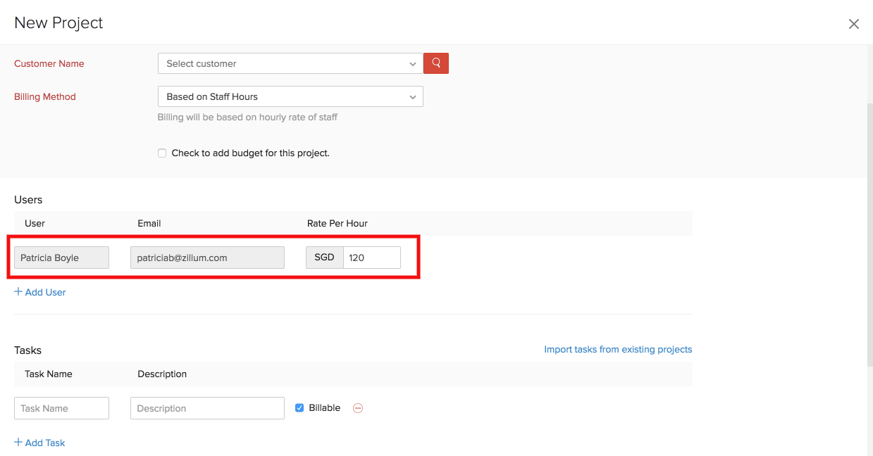Screen dimensions: 873x456
Task: Click the SGD currency label
Action: (x=324, y=258)
